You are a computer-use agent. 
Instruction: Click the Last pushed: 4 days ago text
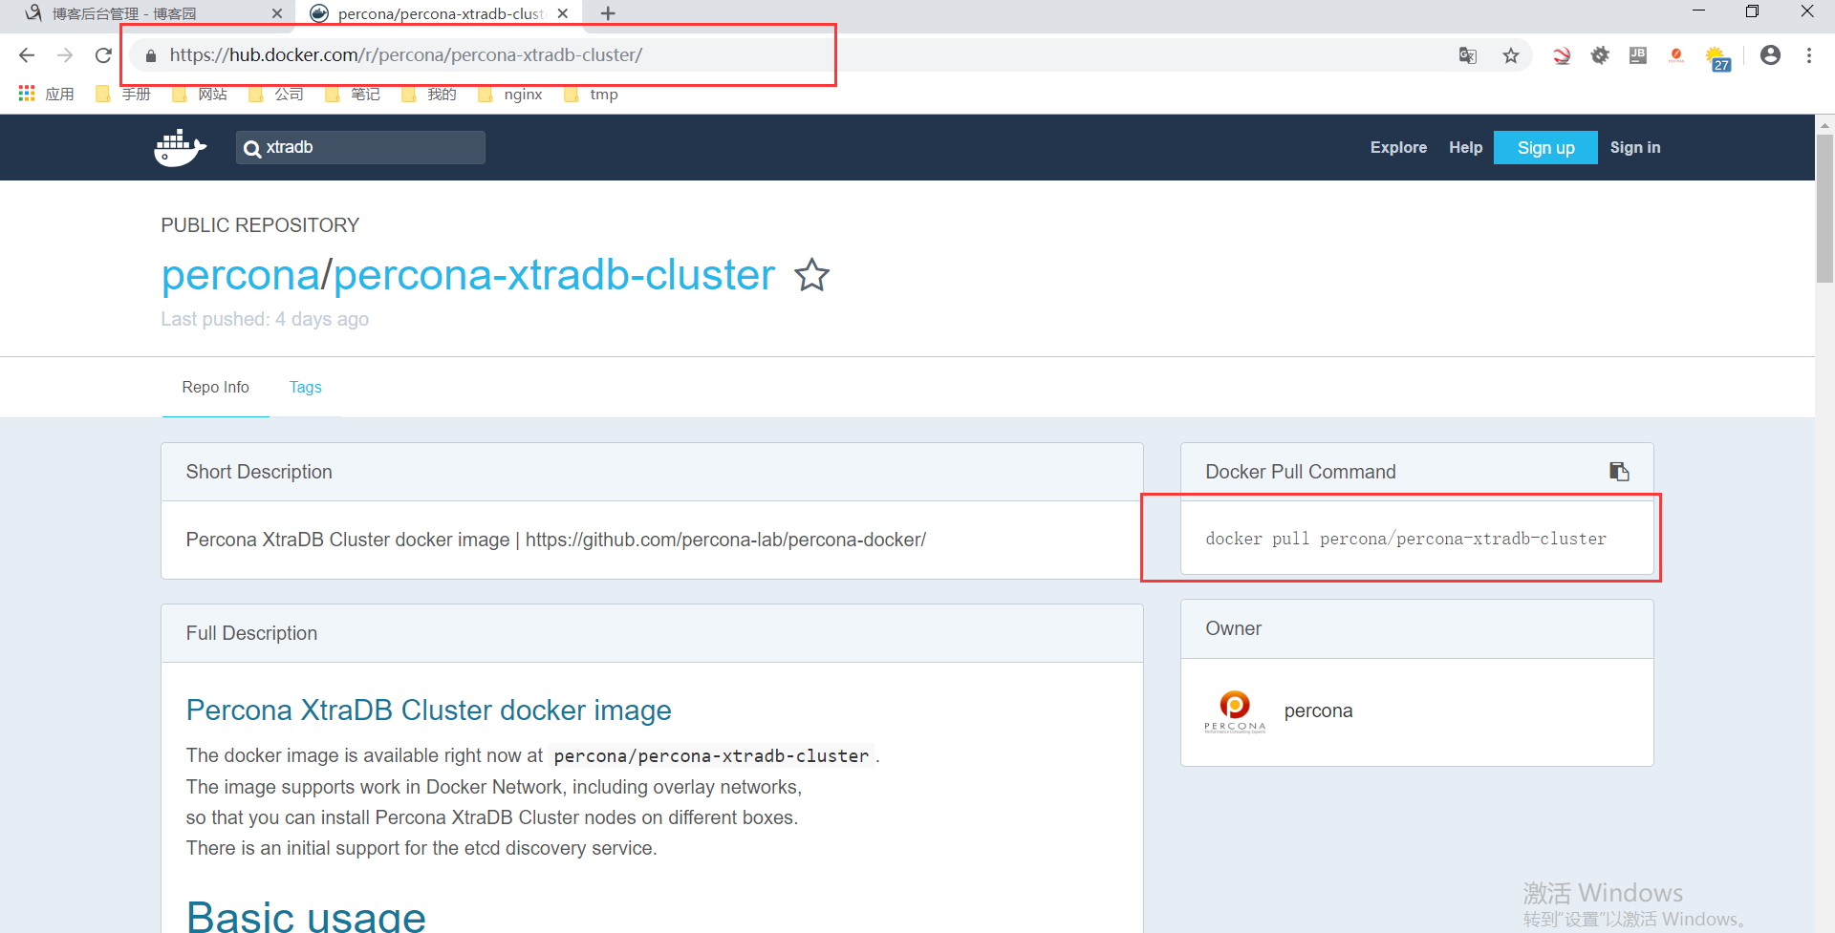265,319
